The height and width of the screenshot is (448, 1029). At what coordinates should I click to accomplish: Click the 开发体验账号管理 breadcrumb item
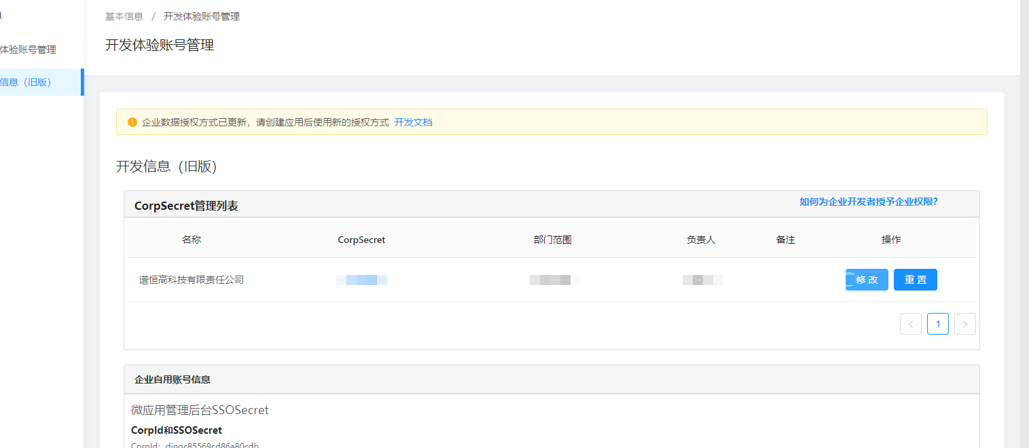tap(201, 16)
